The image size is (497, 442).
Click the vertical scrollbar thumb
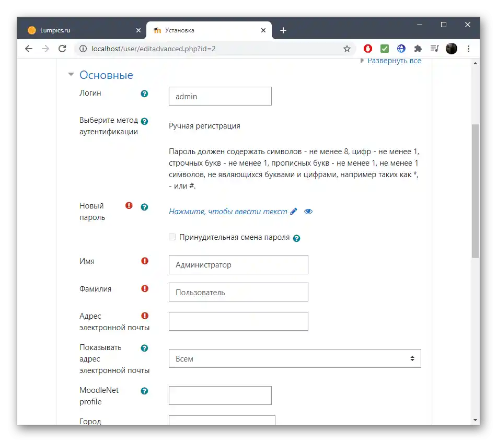[475, 191]
